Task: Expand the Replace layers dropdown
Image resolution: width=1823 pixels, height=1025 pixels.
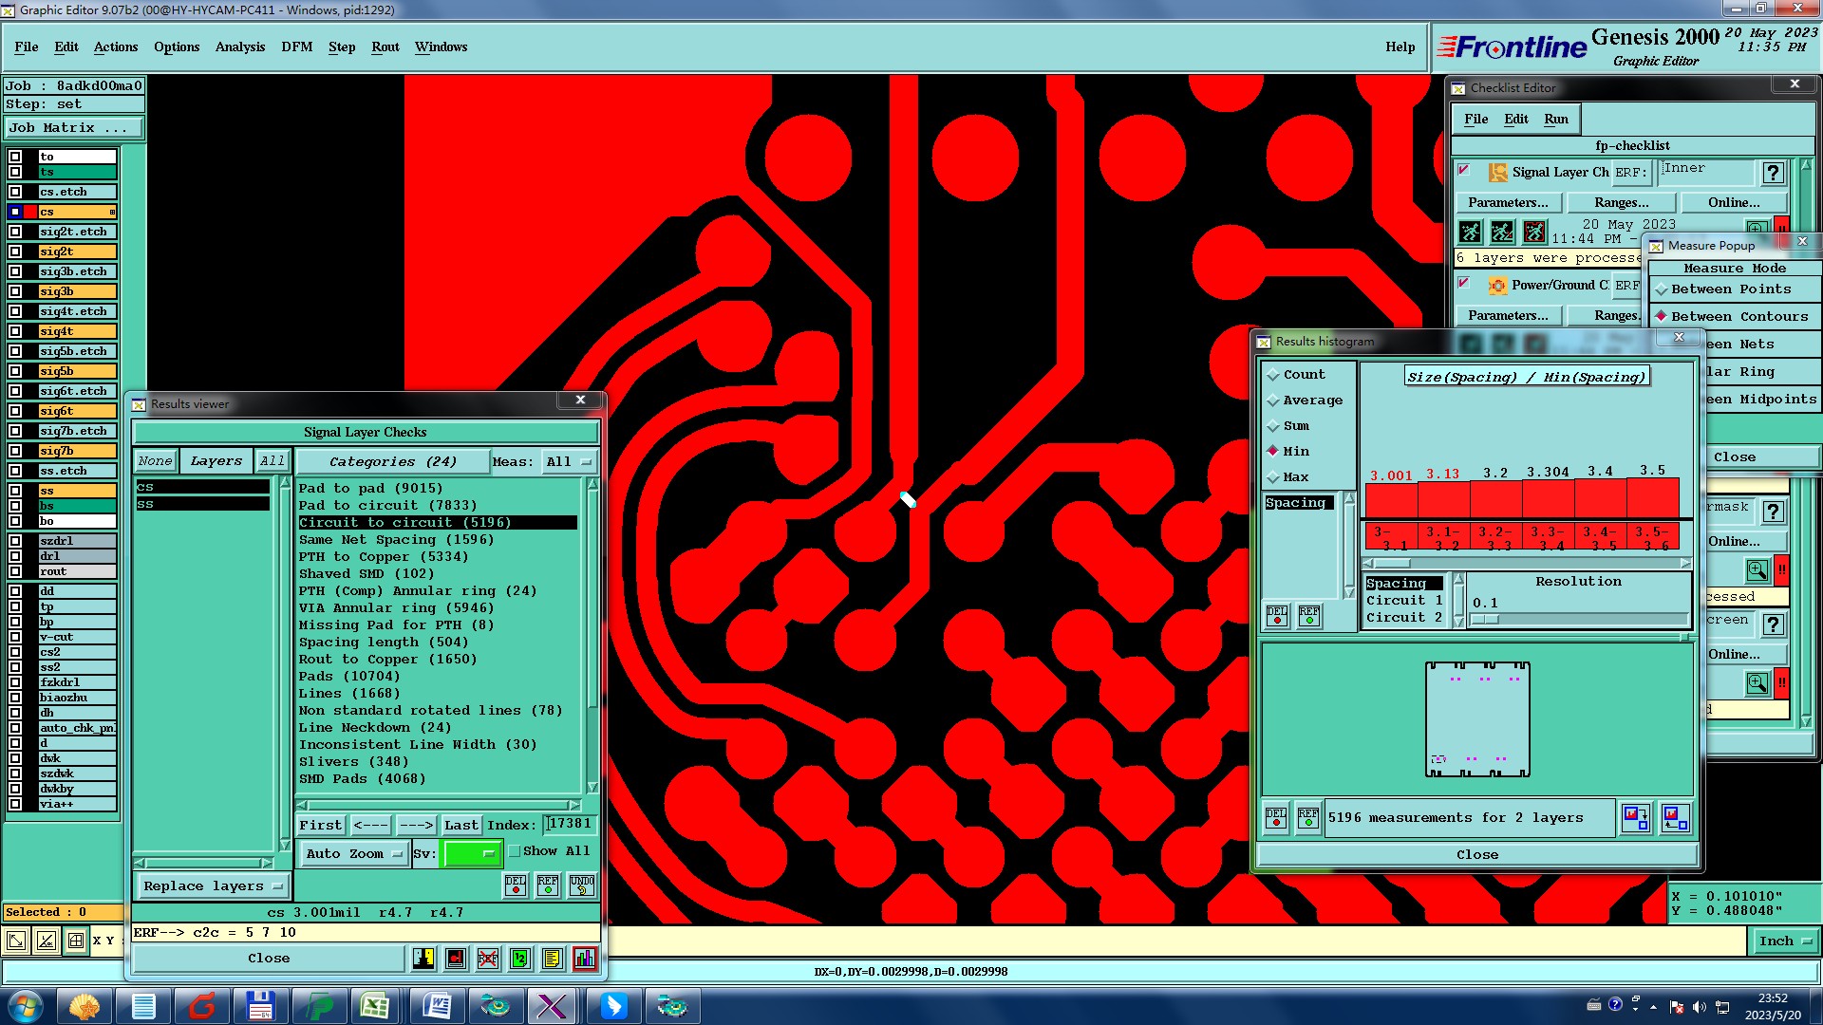Action: point(212,886)
